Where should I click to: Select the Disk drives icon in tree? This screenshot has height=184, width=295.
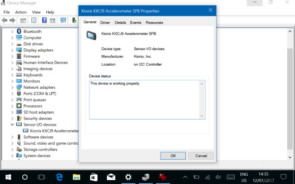19,44
